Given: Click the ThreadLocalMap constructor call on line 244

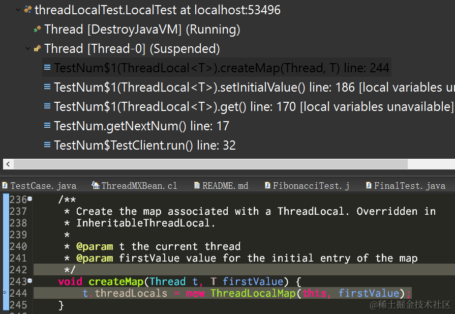Looking at the screenshot, I should point(253,293).
